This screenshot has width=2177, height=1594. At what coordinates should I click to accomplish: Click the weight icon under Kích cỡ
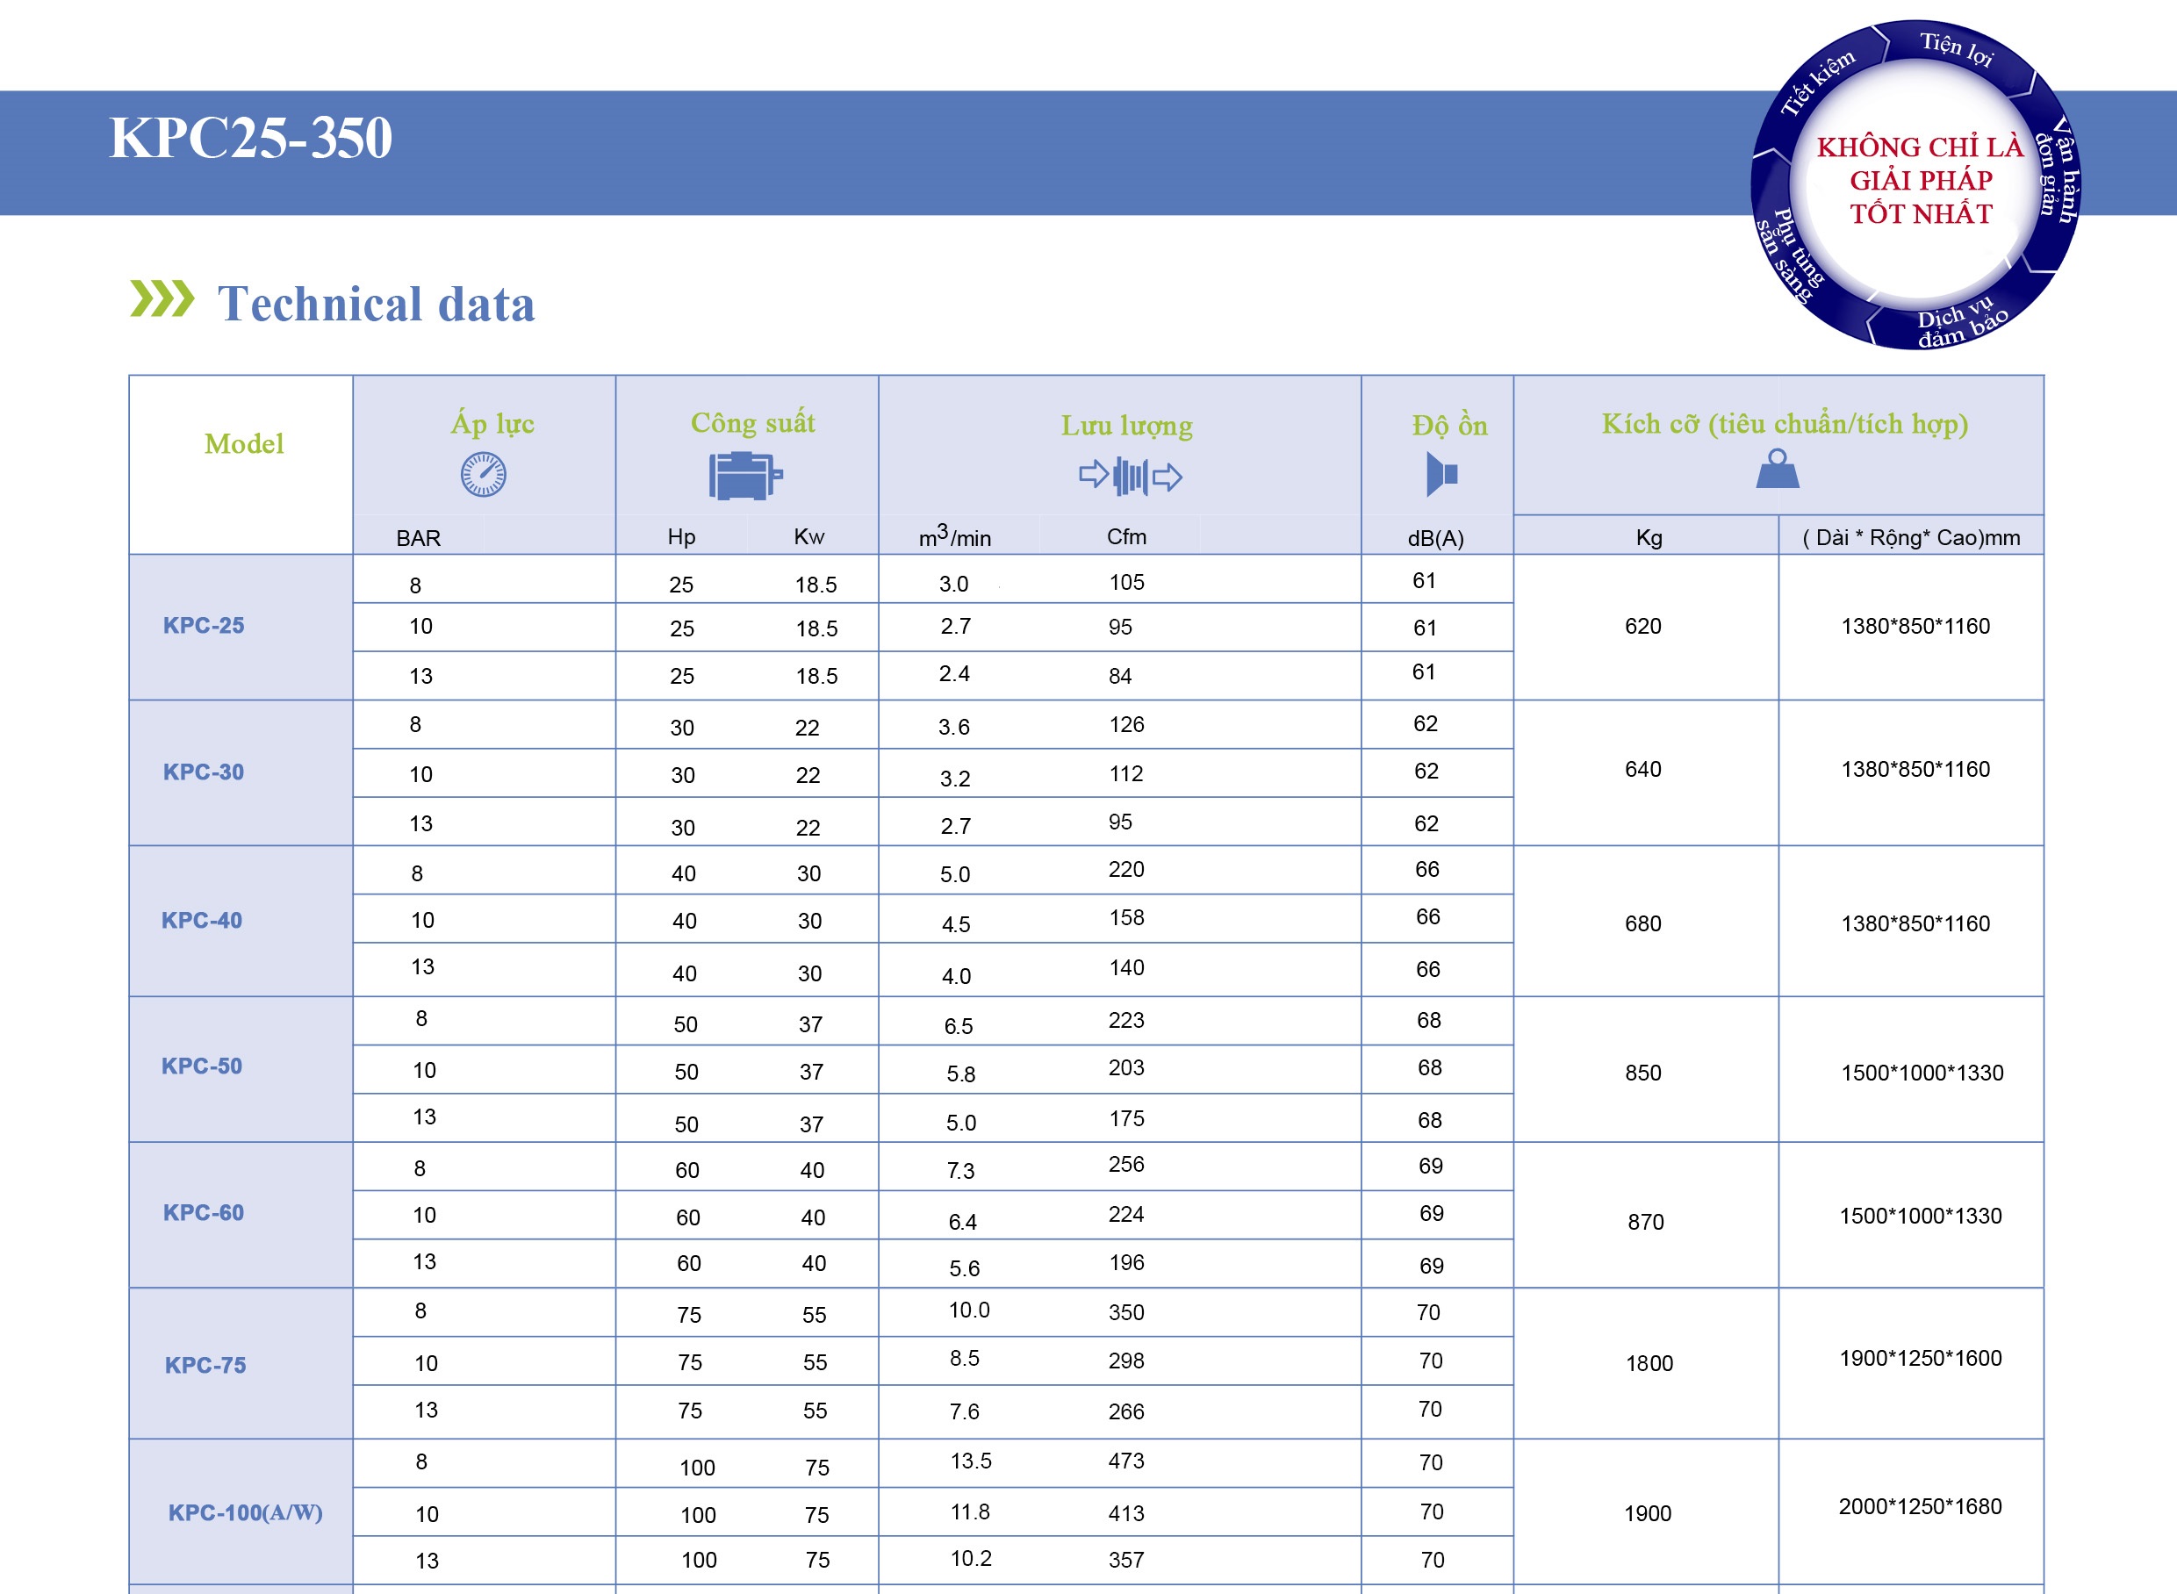(1777, 470)
